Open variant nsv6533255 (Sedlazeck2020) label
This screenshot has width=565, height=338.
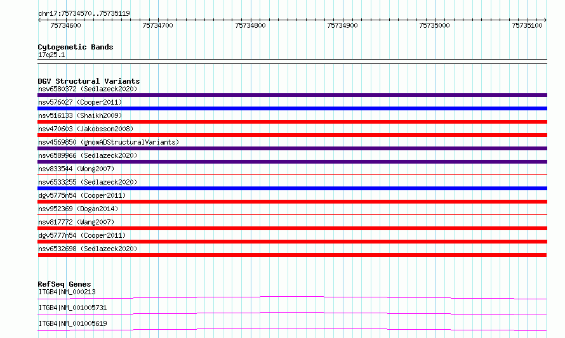88,182
